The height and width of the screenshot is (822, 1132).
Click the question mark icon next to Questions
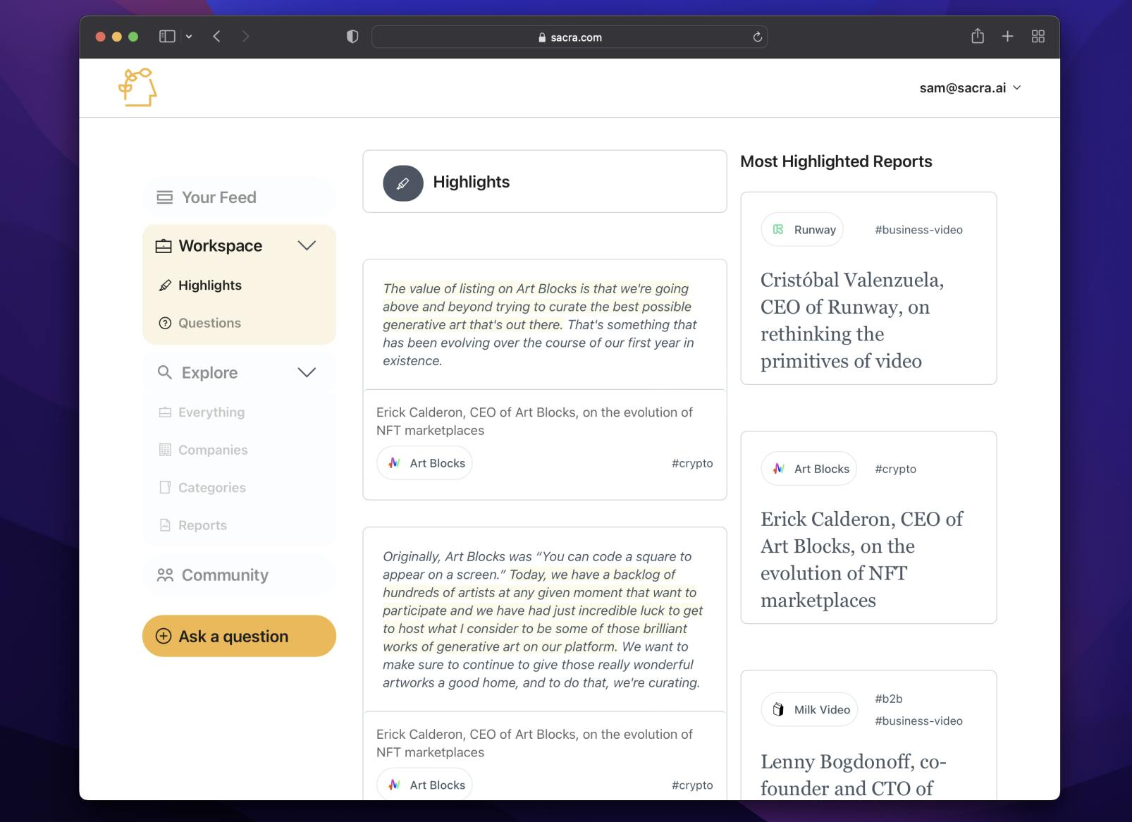point(165,323)
